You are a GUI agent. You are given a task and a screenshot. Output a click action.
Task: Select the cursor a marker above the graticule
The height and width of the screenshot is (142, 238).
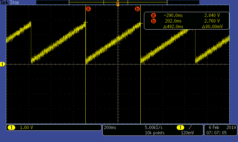(88, 9)
